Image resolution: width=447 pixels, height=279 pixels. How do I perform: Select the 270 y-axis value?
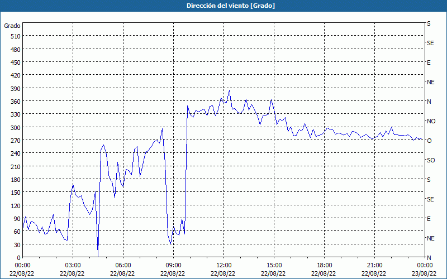pyautogui.click(x=16, y=141)
